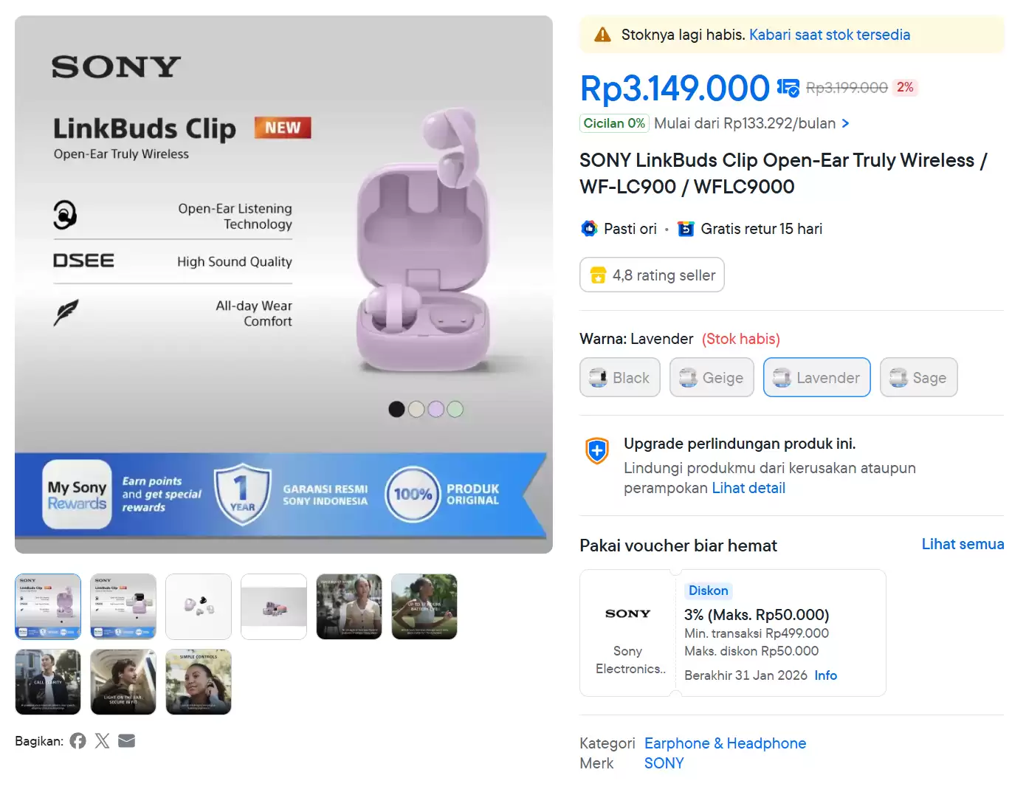Share the product via the Facebook icon
This screenshot has height=795, width=1026.
78,740
